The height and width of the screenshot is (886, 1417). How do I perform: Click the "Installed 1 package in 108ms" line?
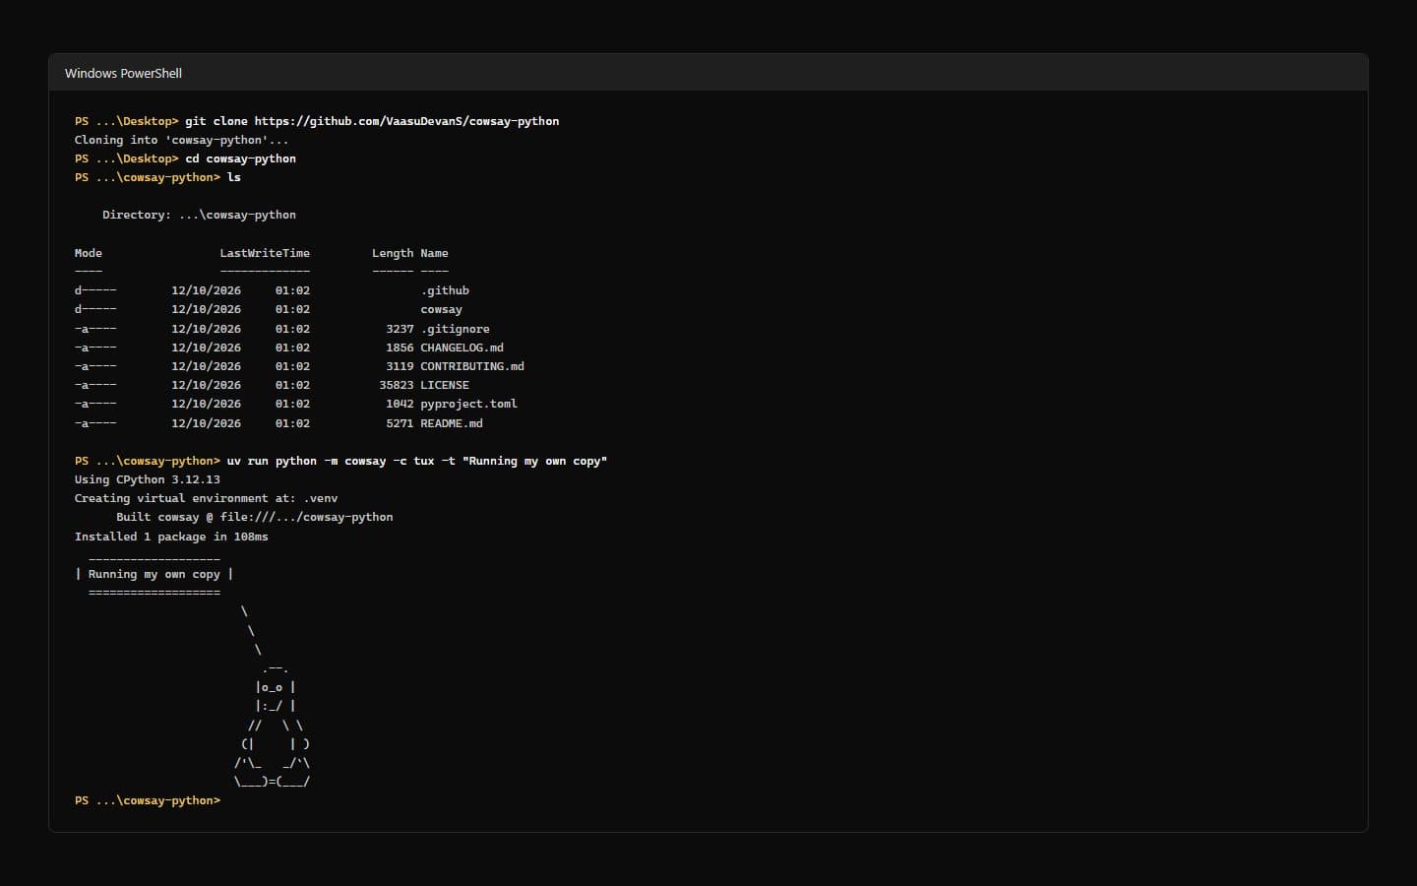tap(171, 537)
